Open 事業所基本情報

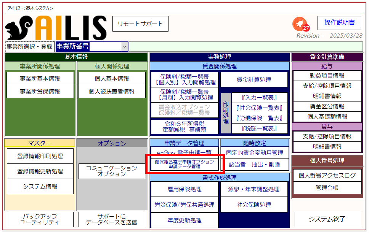click(x=40, y=79)
